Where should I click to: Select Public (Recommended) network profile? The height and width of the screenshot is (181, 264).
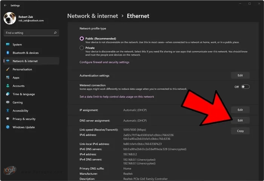click(x=82, y=38)
